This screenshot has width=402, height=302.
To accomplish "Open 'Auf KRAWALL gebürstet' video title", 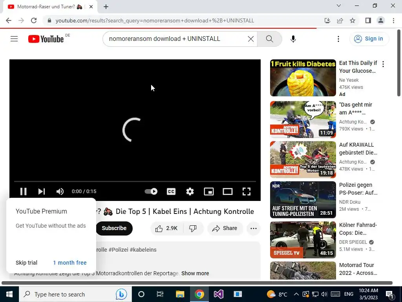I will [358, 149].
